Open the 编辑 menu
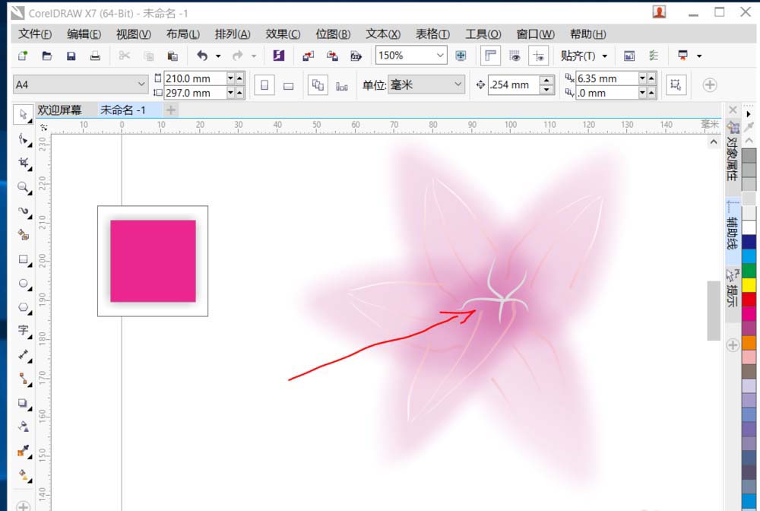Viewport: 760px width, 511px height. 84,34
